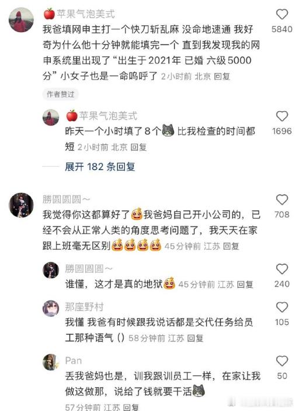Reply to '这才是真的地狱' comment

[245, 285]
